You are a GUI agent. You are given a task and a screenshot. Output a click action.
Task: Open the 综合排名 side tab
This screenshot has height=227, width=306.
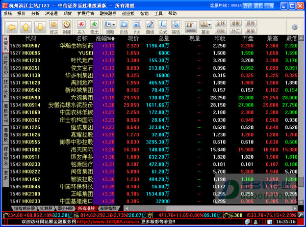(x=6, y=156)
